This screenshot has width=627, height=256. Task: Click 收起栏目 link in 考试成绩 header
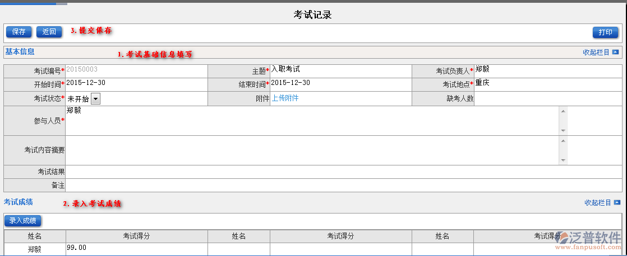click(x=597, y=202)
